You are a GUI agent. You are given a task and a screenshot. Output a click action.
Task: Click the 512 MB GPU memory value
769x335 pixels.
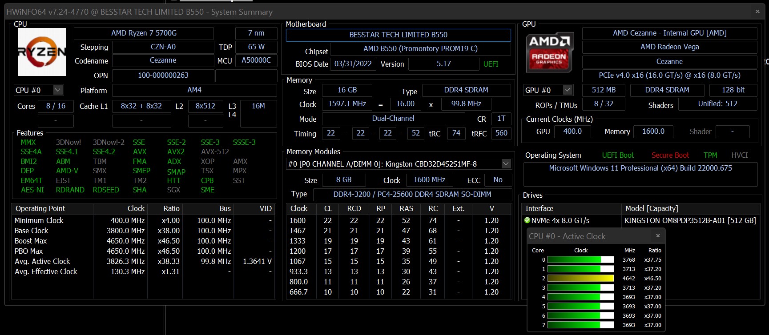(x=604, y=90)
